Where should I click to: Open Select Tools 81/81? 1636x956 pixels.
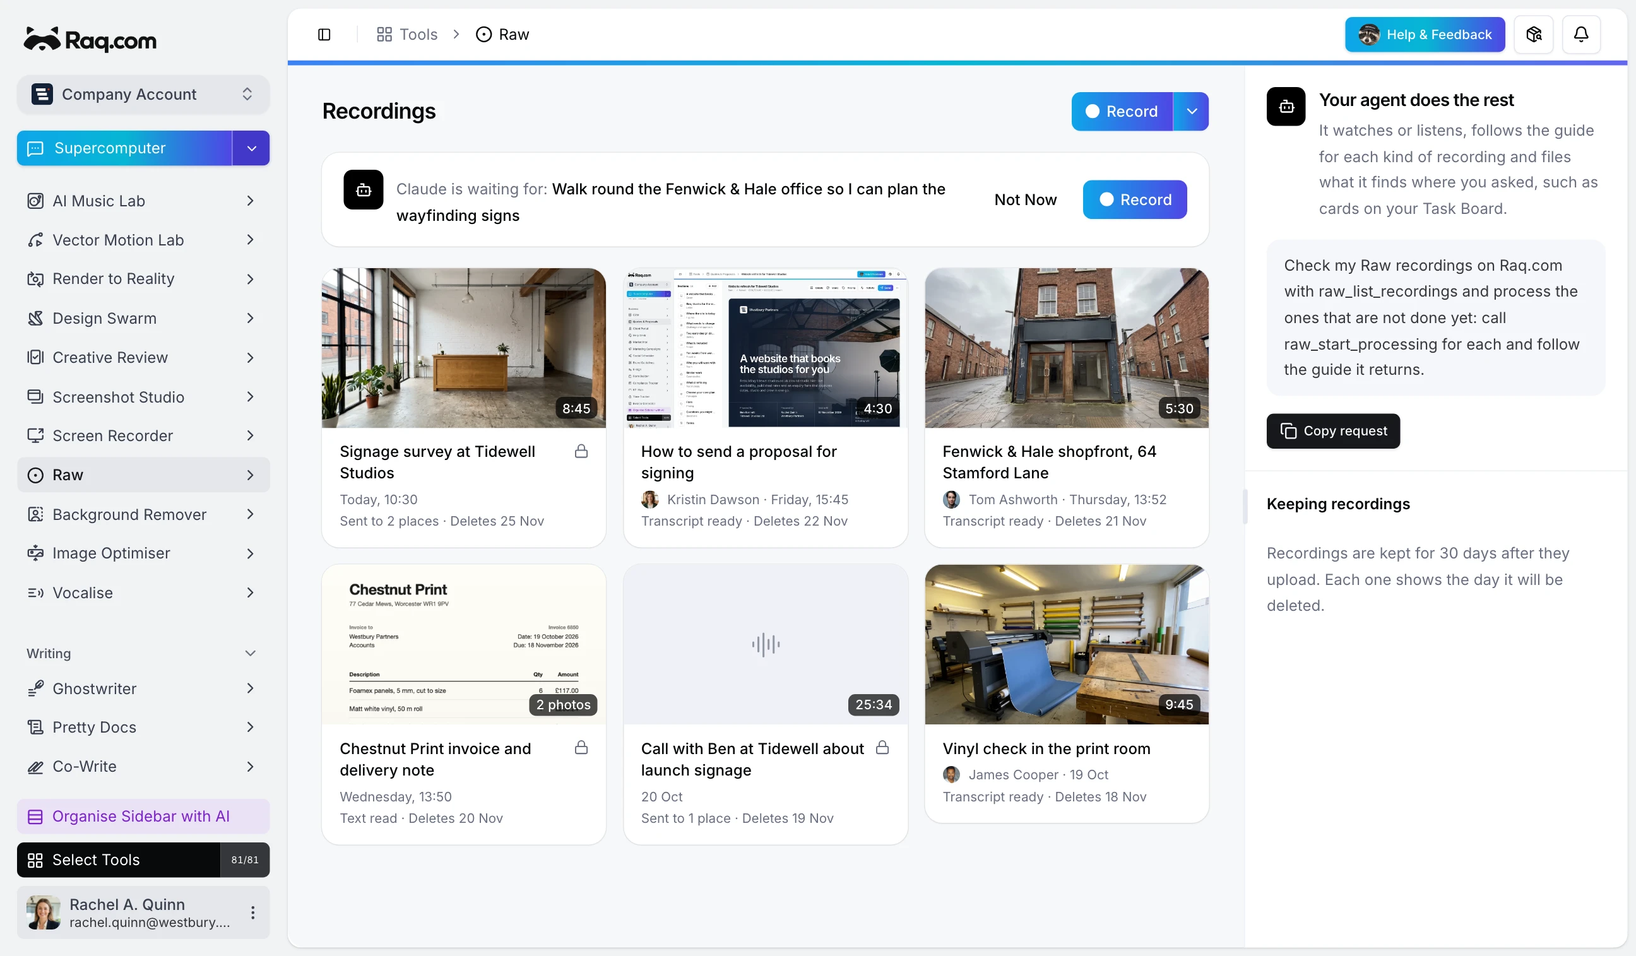pos(143,859)
